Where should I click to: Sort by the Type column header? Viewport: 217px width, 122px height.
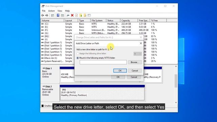(84, 20)
